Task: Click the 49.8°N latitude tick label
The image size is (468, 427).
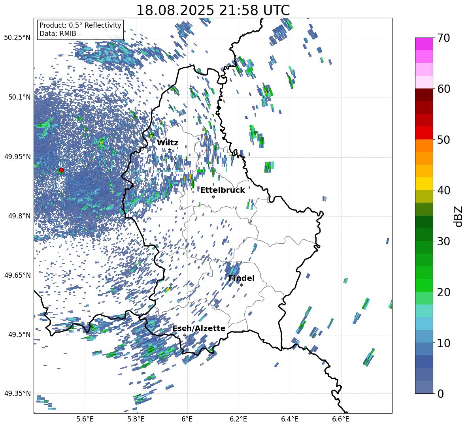Action: [19, 216]
